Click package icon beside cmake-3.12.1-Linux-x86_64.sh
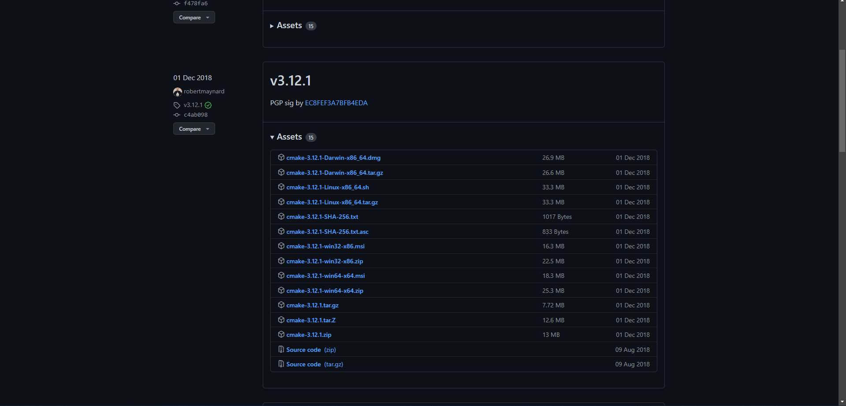 pyautogui.click(x=281, y=187)
